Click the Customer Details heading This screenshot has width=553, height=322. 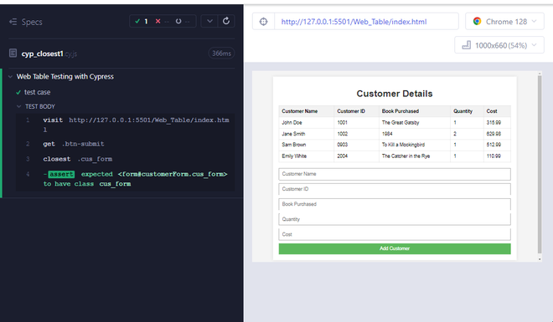[x=395, y=94]
